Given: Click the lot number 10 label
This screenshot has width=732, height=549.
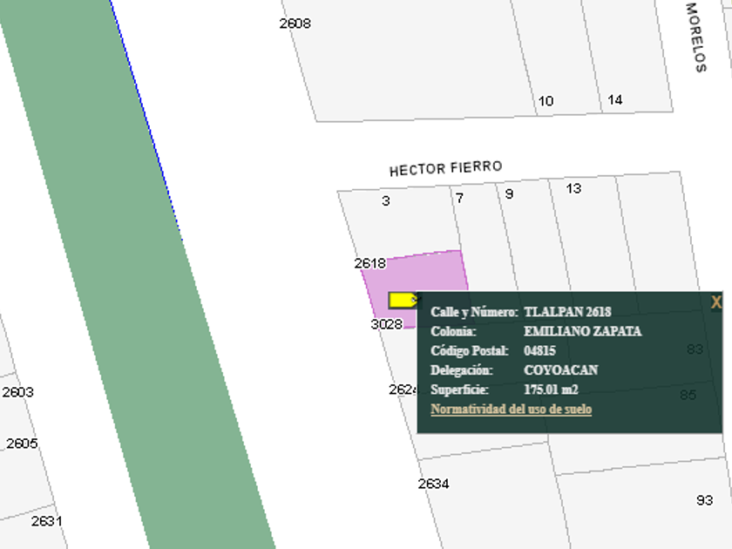Looking at the screenshot, I should [546, 101].
